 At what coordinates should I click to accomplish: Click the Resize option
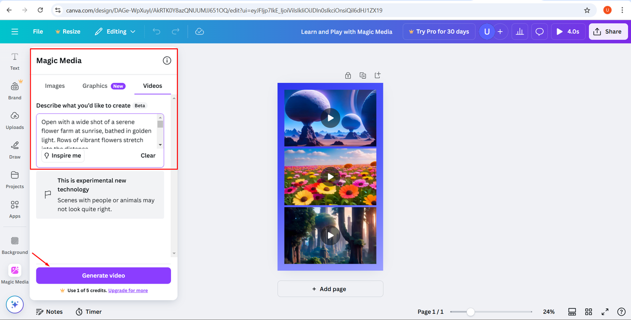(68, 32)
